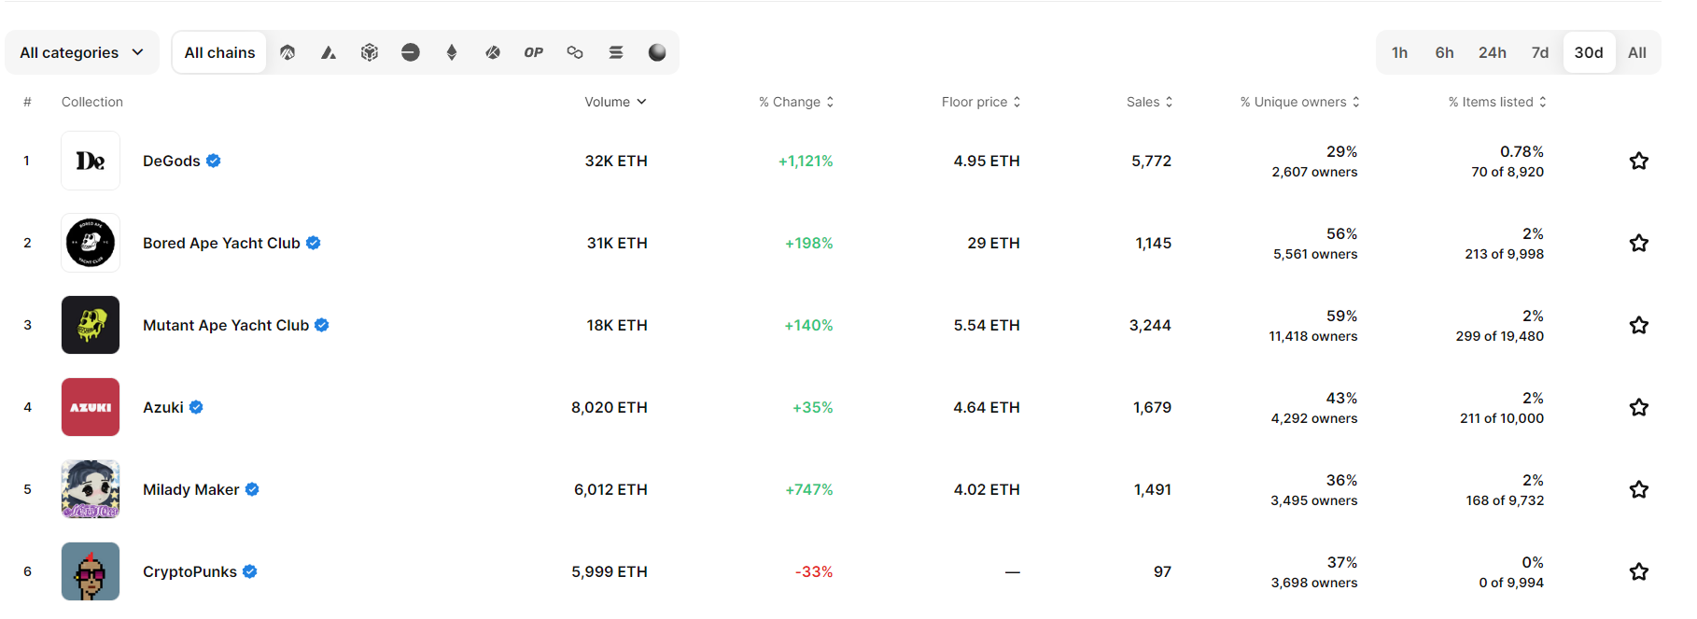Sort by % Change column
The image size is (1697, 619).
(796, 102)
